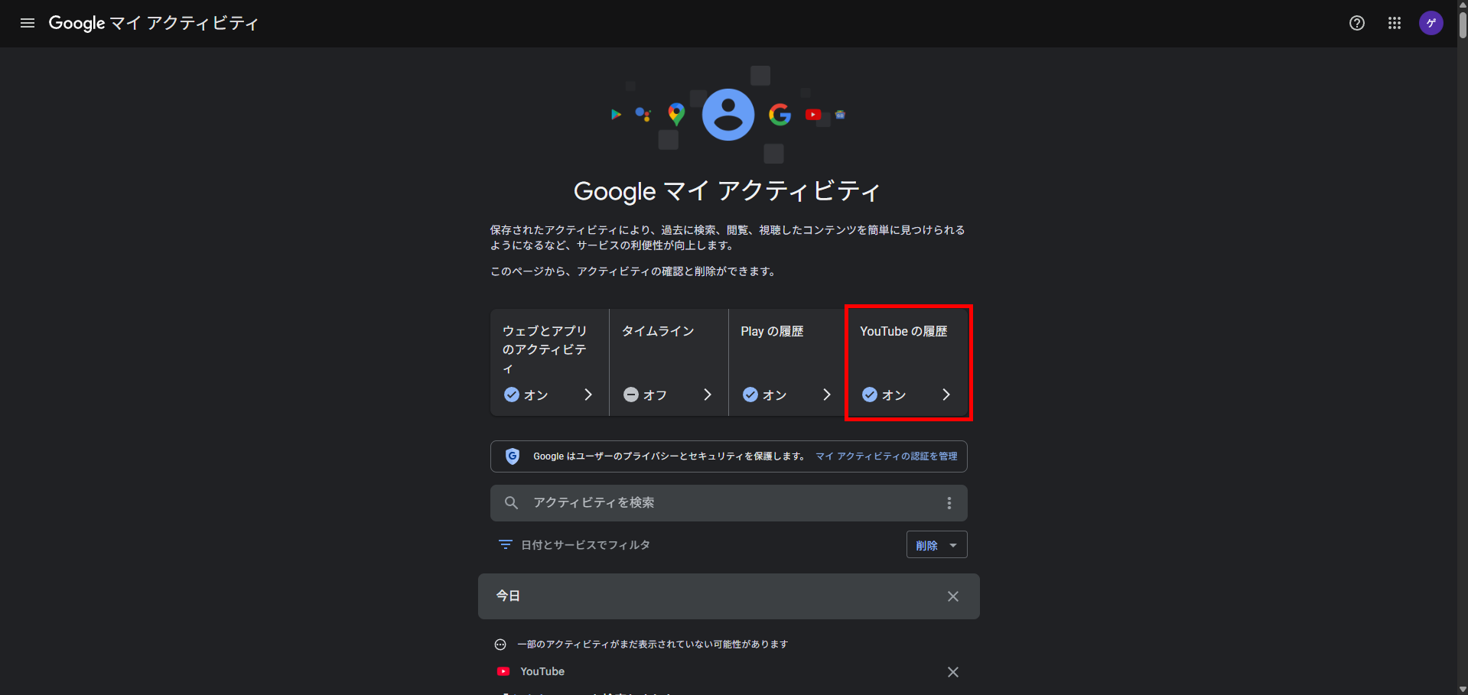Click the オフ status on タイムライン

point(646,395)
